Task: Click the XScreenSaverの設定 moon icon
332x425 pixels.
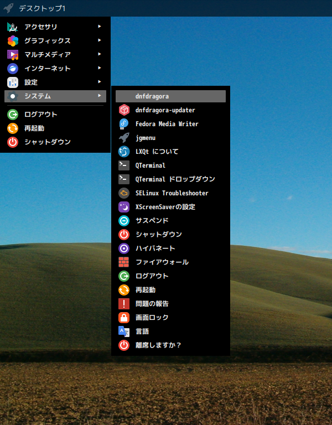Action: 124,207
